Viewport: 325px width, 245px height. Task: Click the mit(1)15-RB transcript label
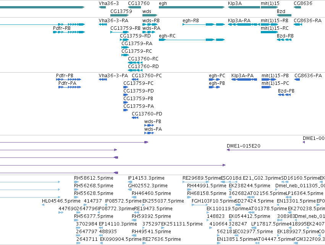(x=275, y=21)
